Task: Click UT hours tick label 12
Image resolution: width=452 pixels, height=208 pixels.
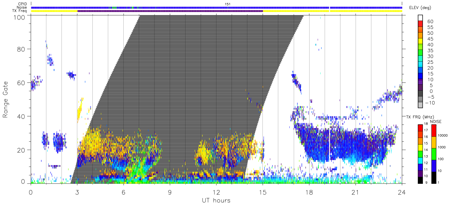Action: point(216,192)
